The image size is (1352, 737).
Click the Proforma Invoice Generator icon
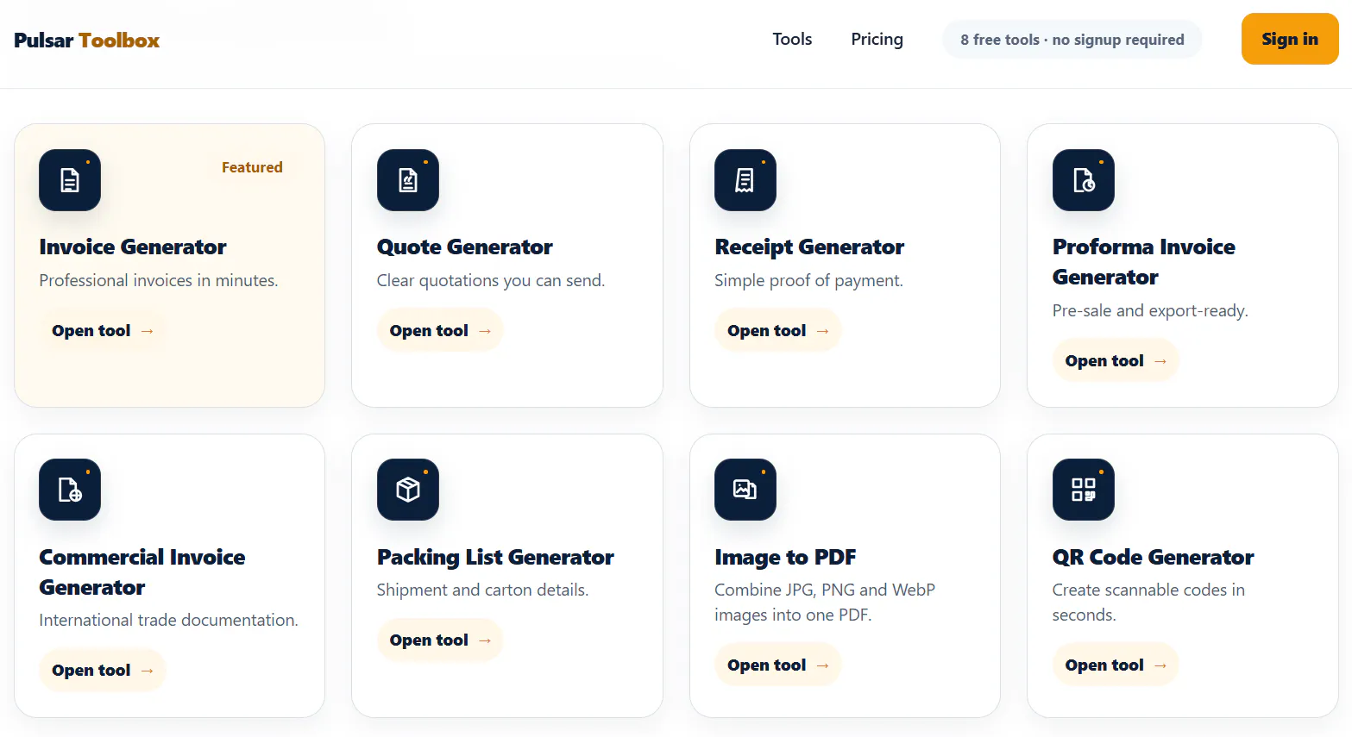point(1084,180)
